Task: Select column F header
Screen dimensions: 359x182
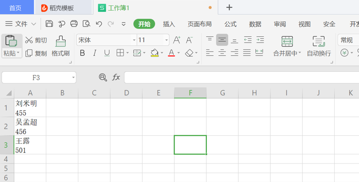Action: pyautogui.click(x=190, y=93)
